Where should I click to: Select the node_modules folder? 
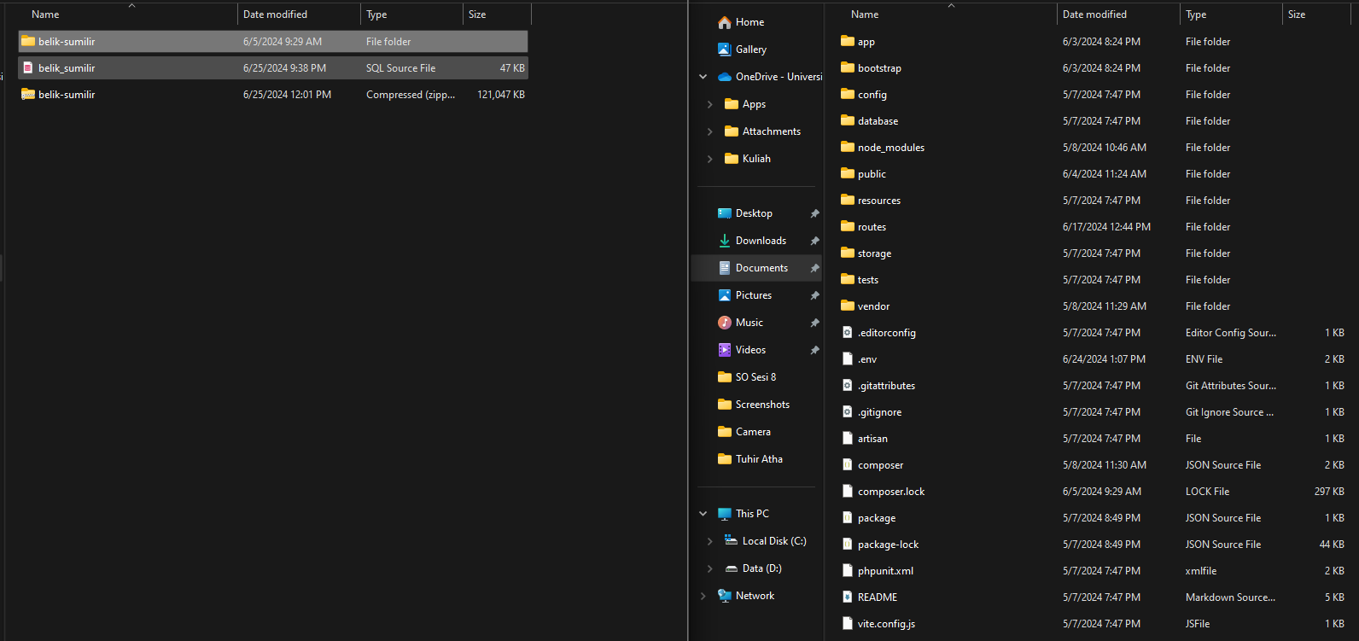890,148
